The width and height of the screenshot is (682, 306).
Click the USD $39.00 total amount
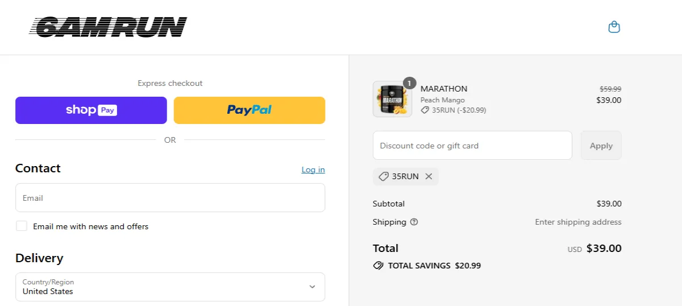[604, 249]
